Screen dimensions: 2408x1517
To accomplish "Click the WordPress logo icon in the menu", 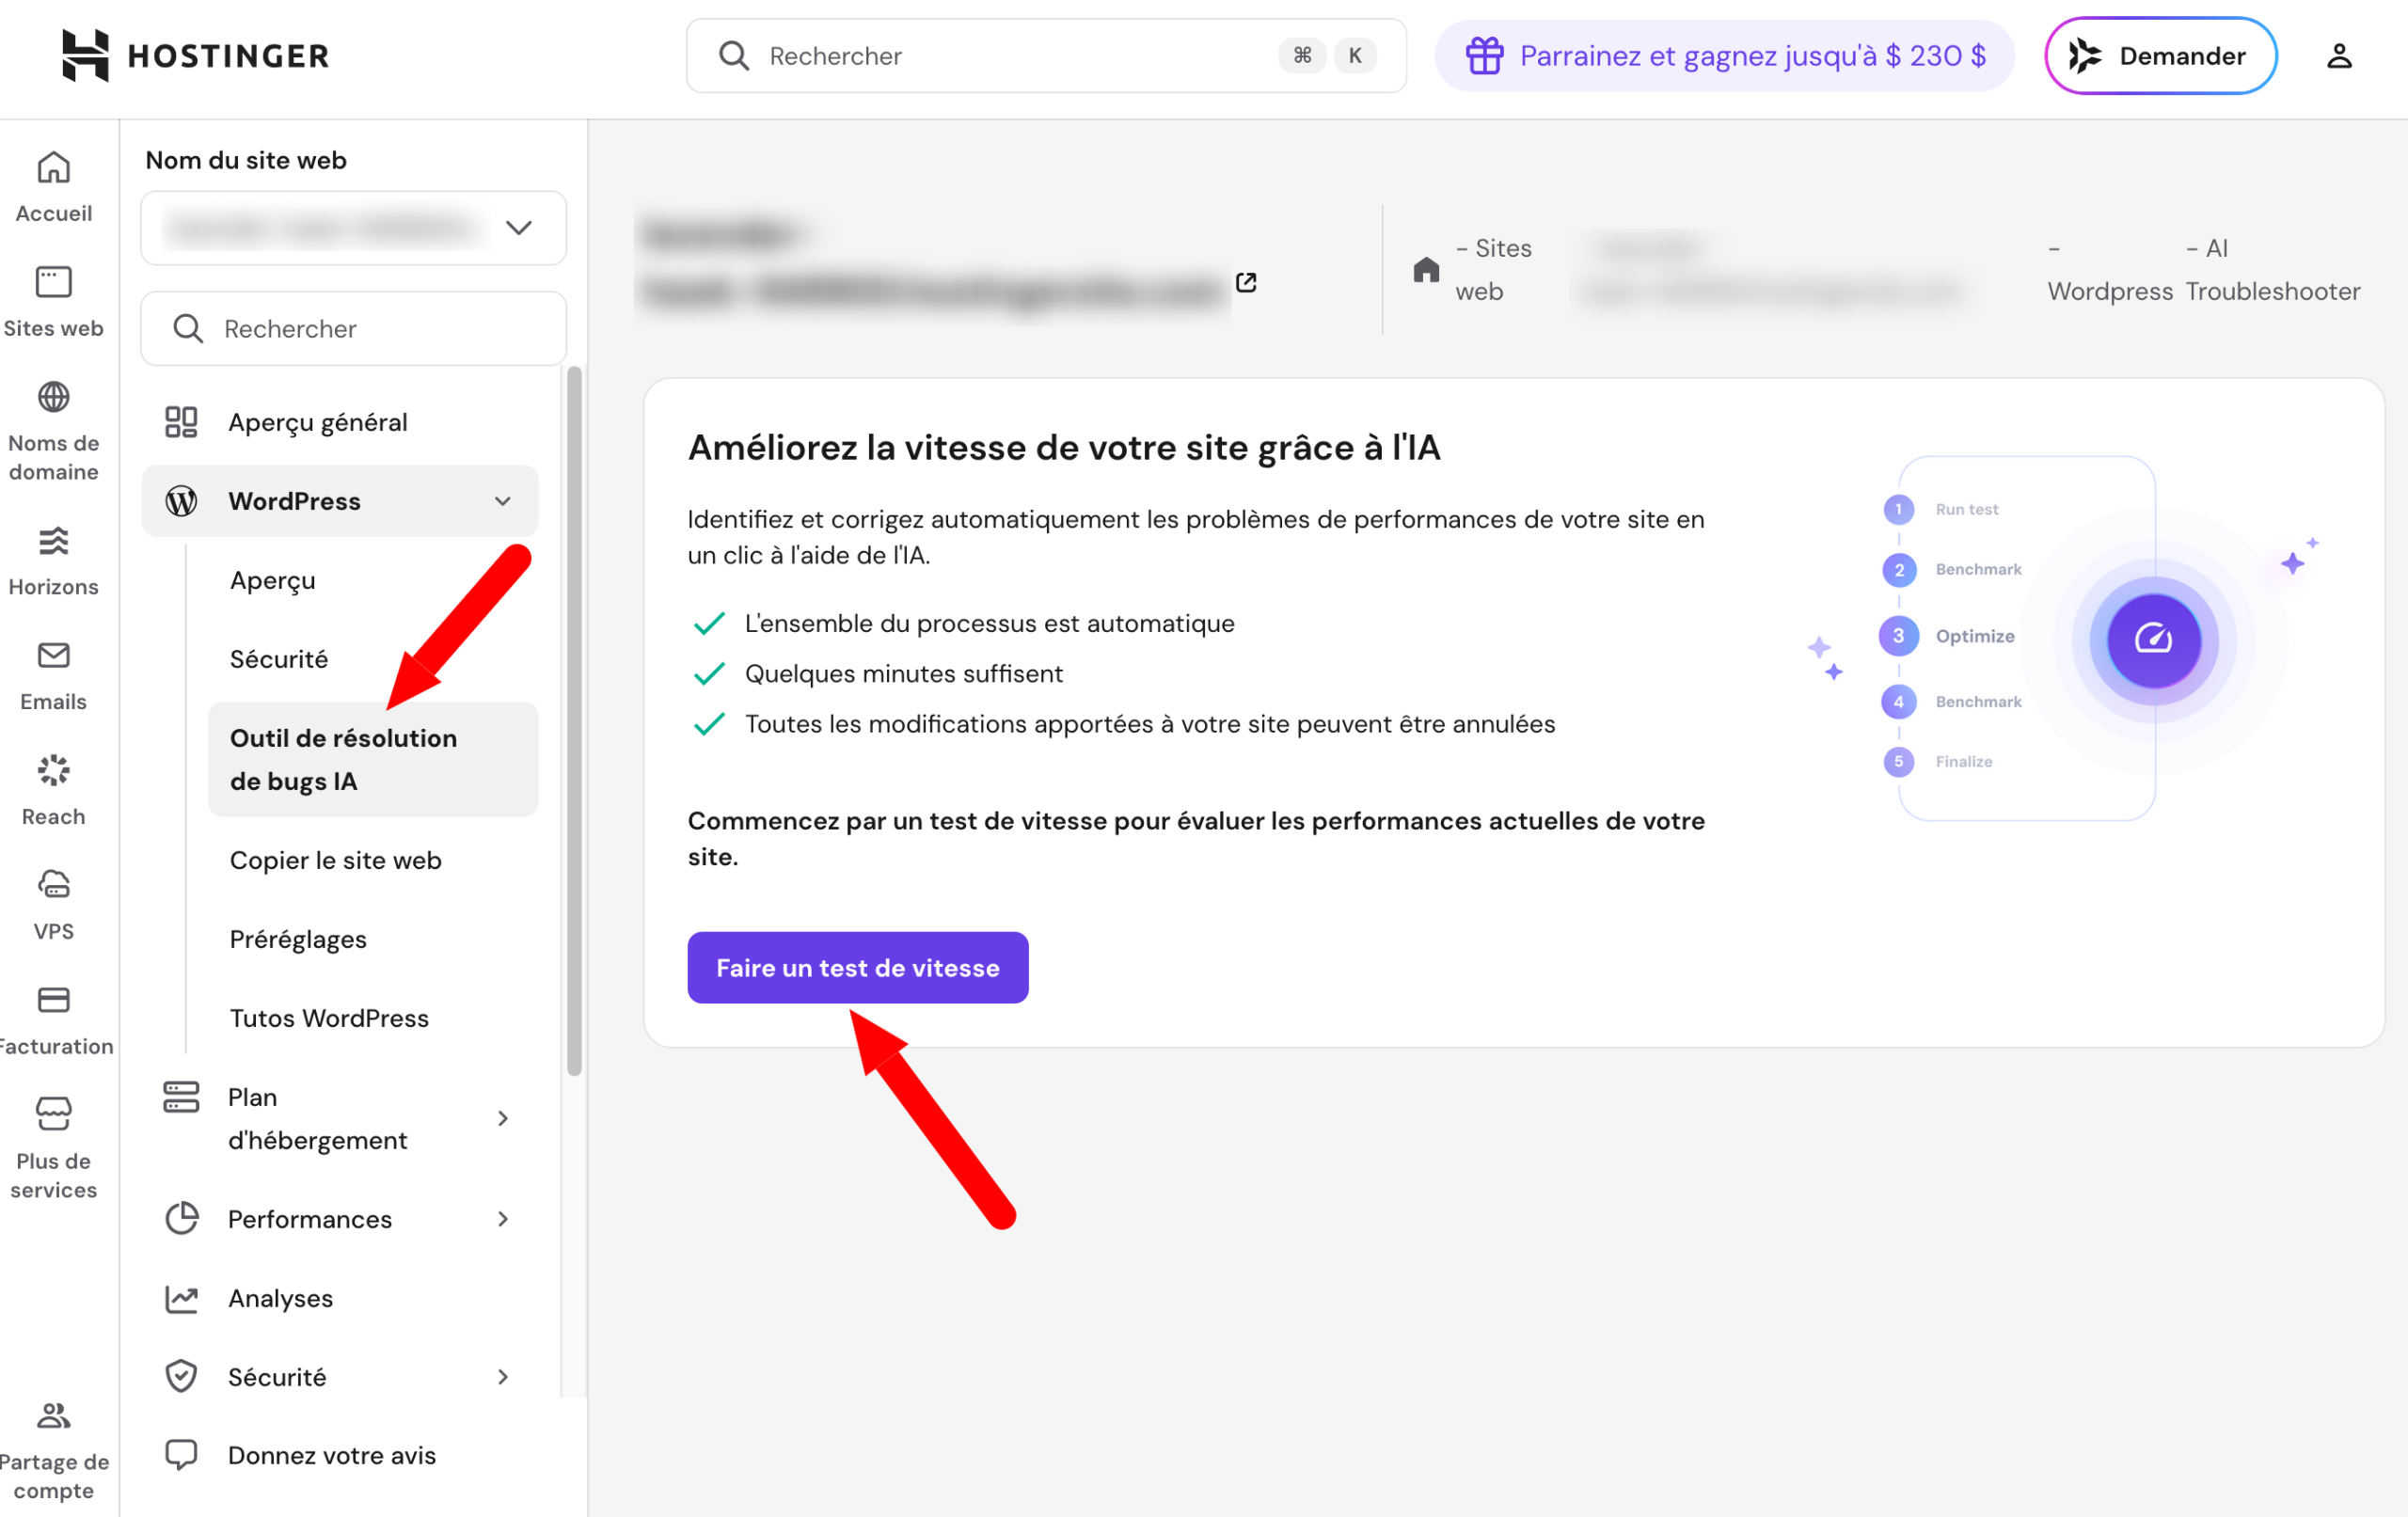I will pyautogui.click(x=181, y=501).
